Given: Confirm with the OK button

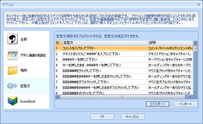Looking at the screenshot, I should pos(102,116).
